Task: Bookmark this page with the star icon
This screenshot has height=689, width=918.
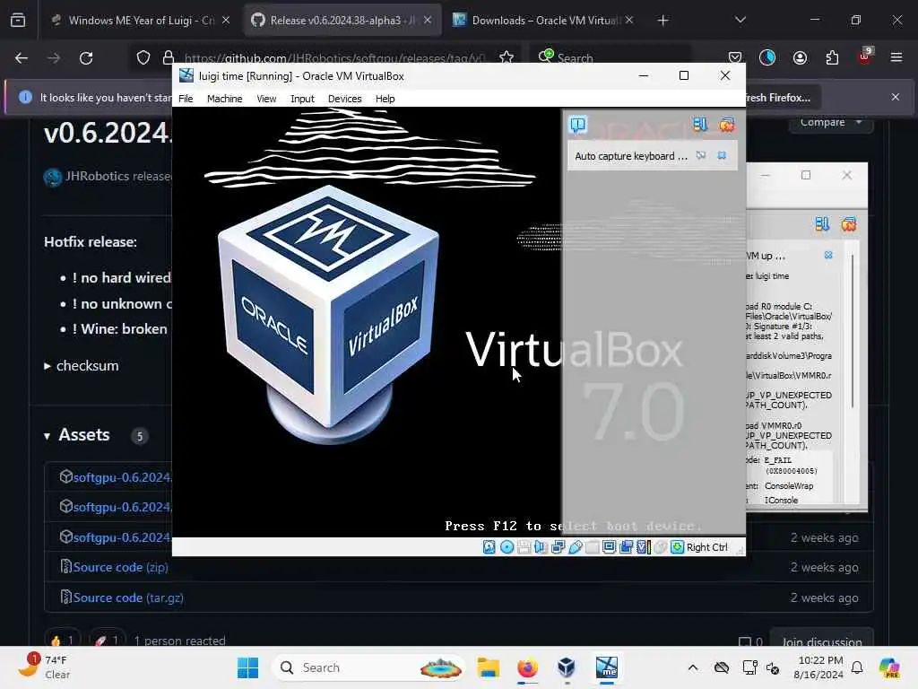Action: 507,57
